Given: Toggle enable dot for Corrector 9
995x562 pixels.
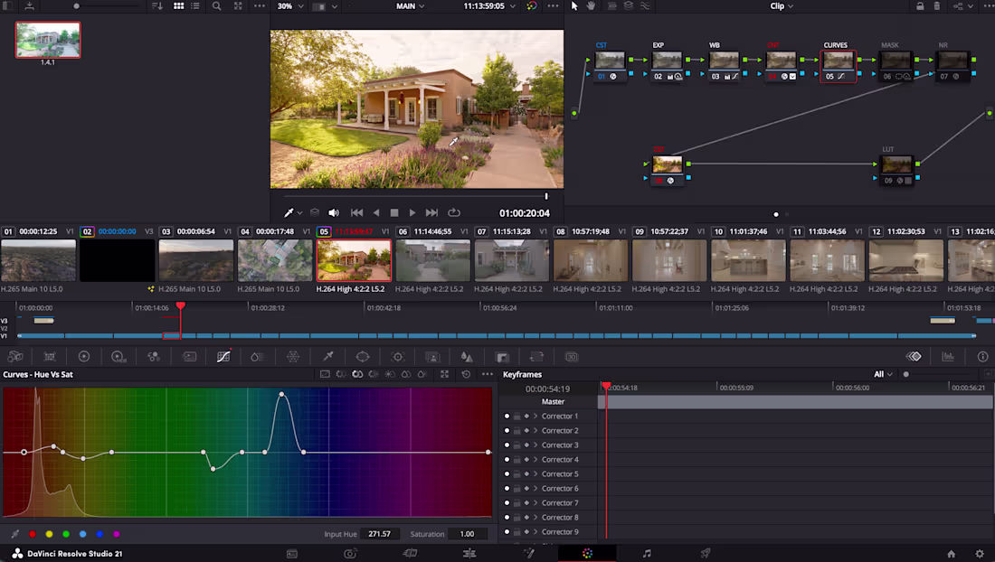Looking at the screenshot, I should 507,532.
